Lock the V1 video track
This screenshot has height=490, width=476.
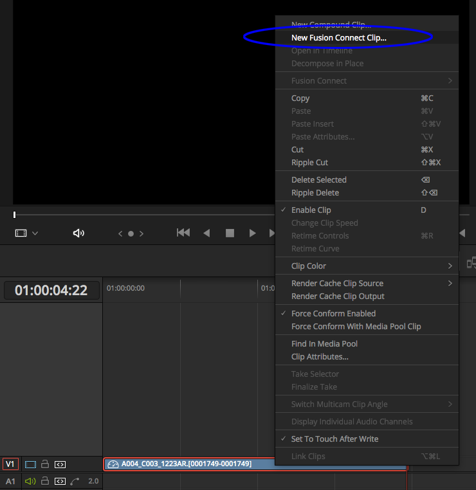click(45, 464)
